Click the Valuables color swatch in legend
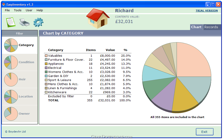The image size is (223, 139). (46, 56)
